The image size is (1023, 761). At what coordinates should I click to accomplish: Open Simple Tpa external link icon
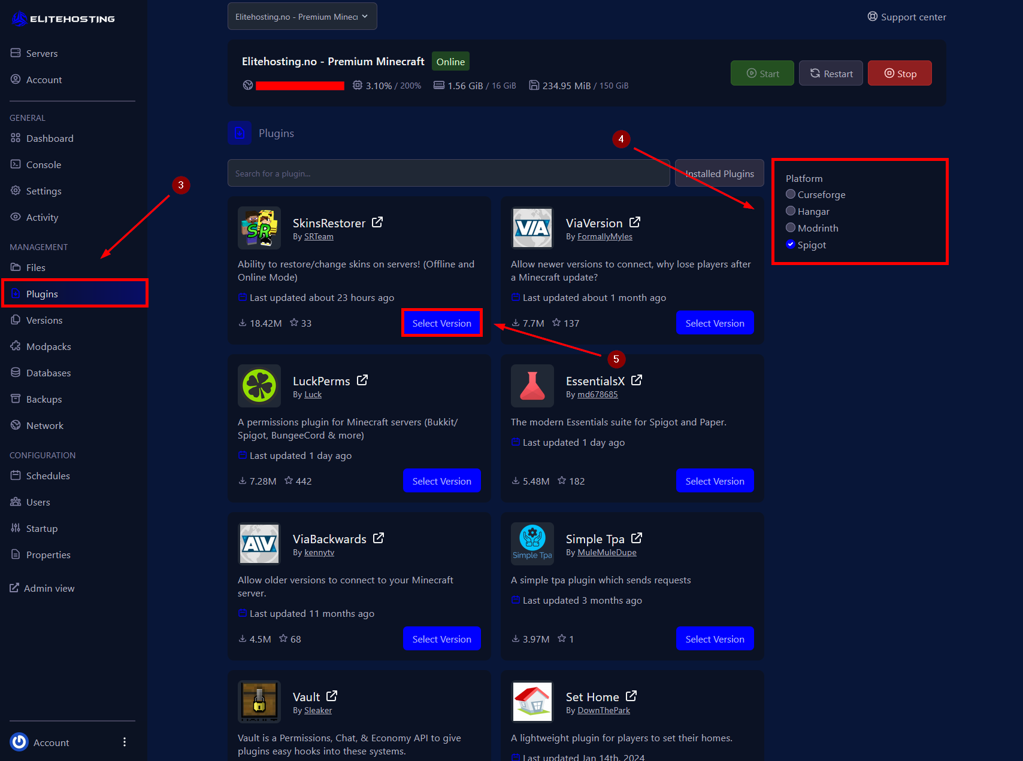point(637,538)
